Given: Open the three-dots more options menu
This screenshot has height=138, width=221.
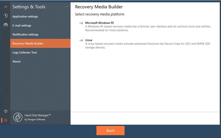Looking at the screenshot, I should (x=67, y=7).
